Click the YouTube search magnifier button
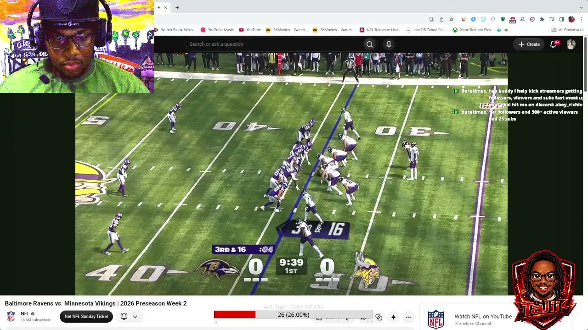The image size is (588, 330). point(370,44)
